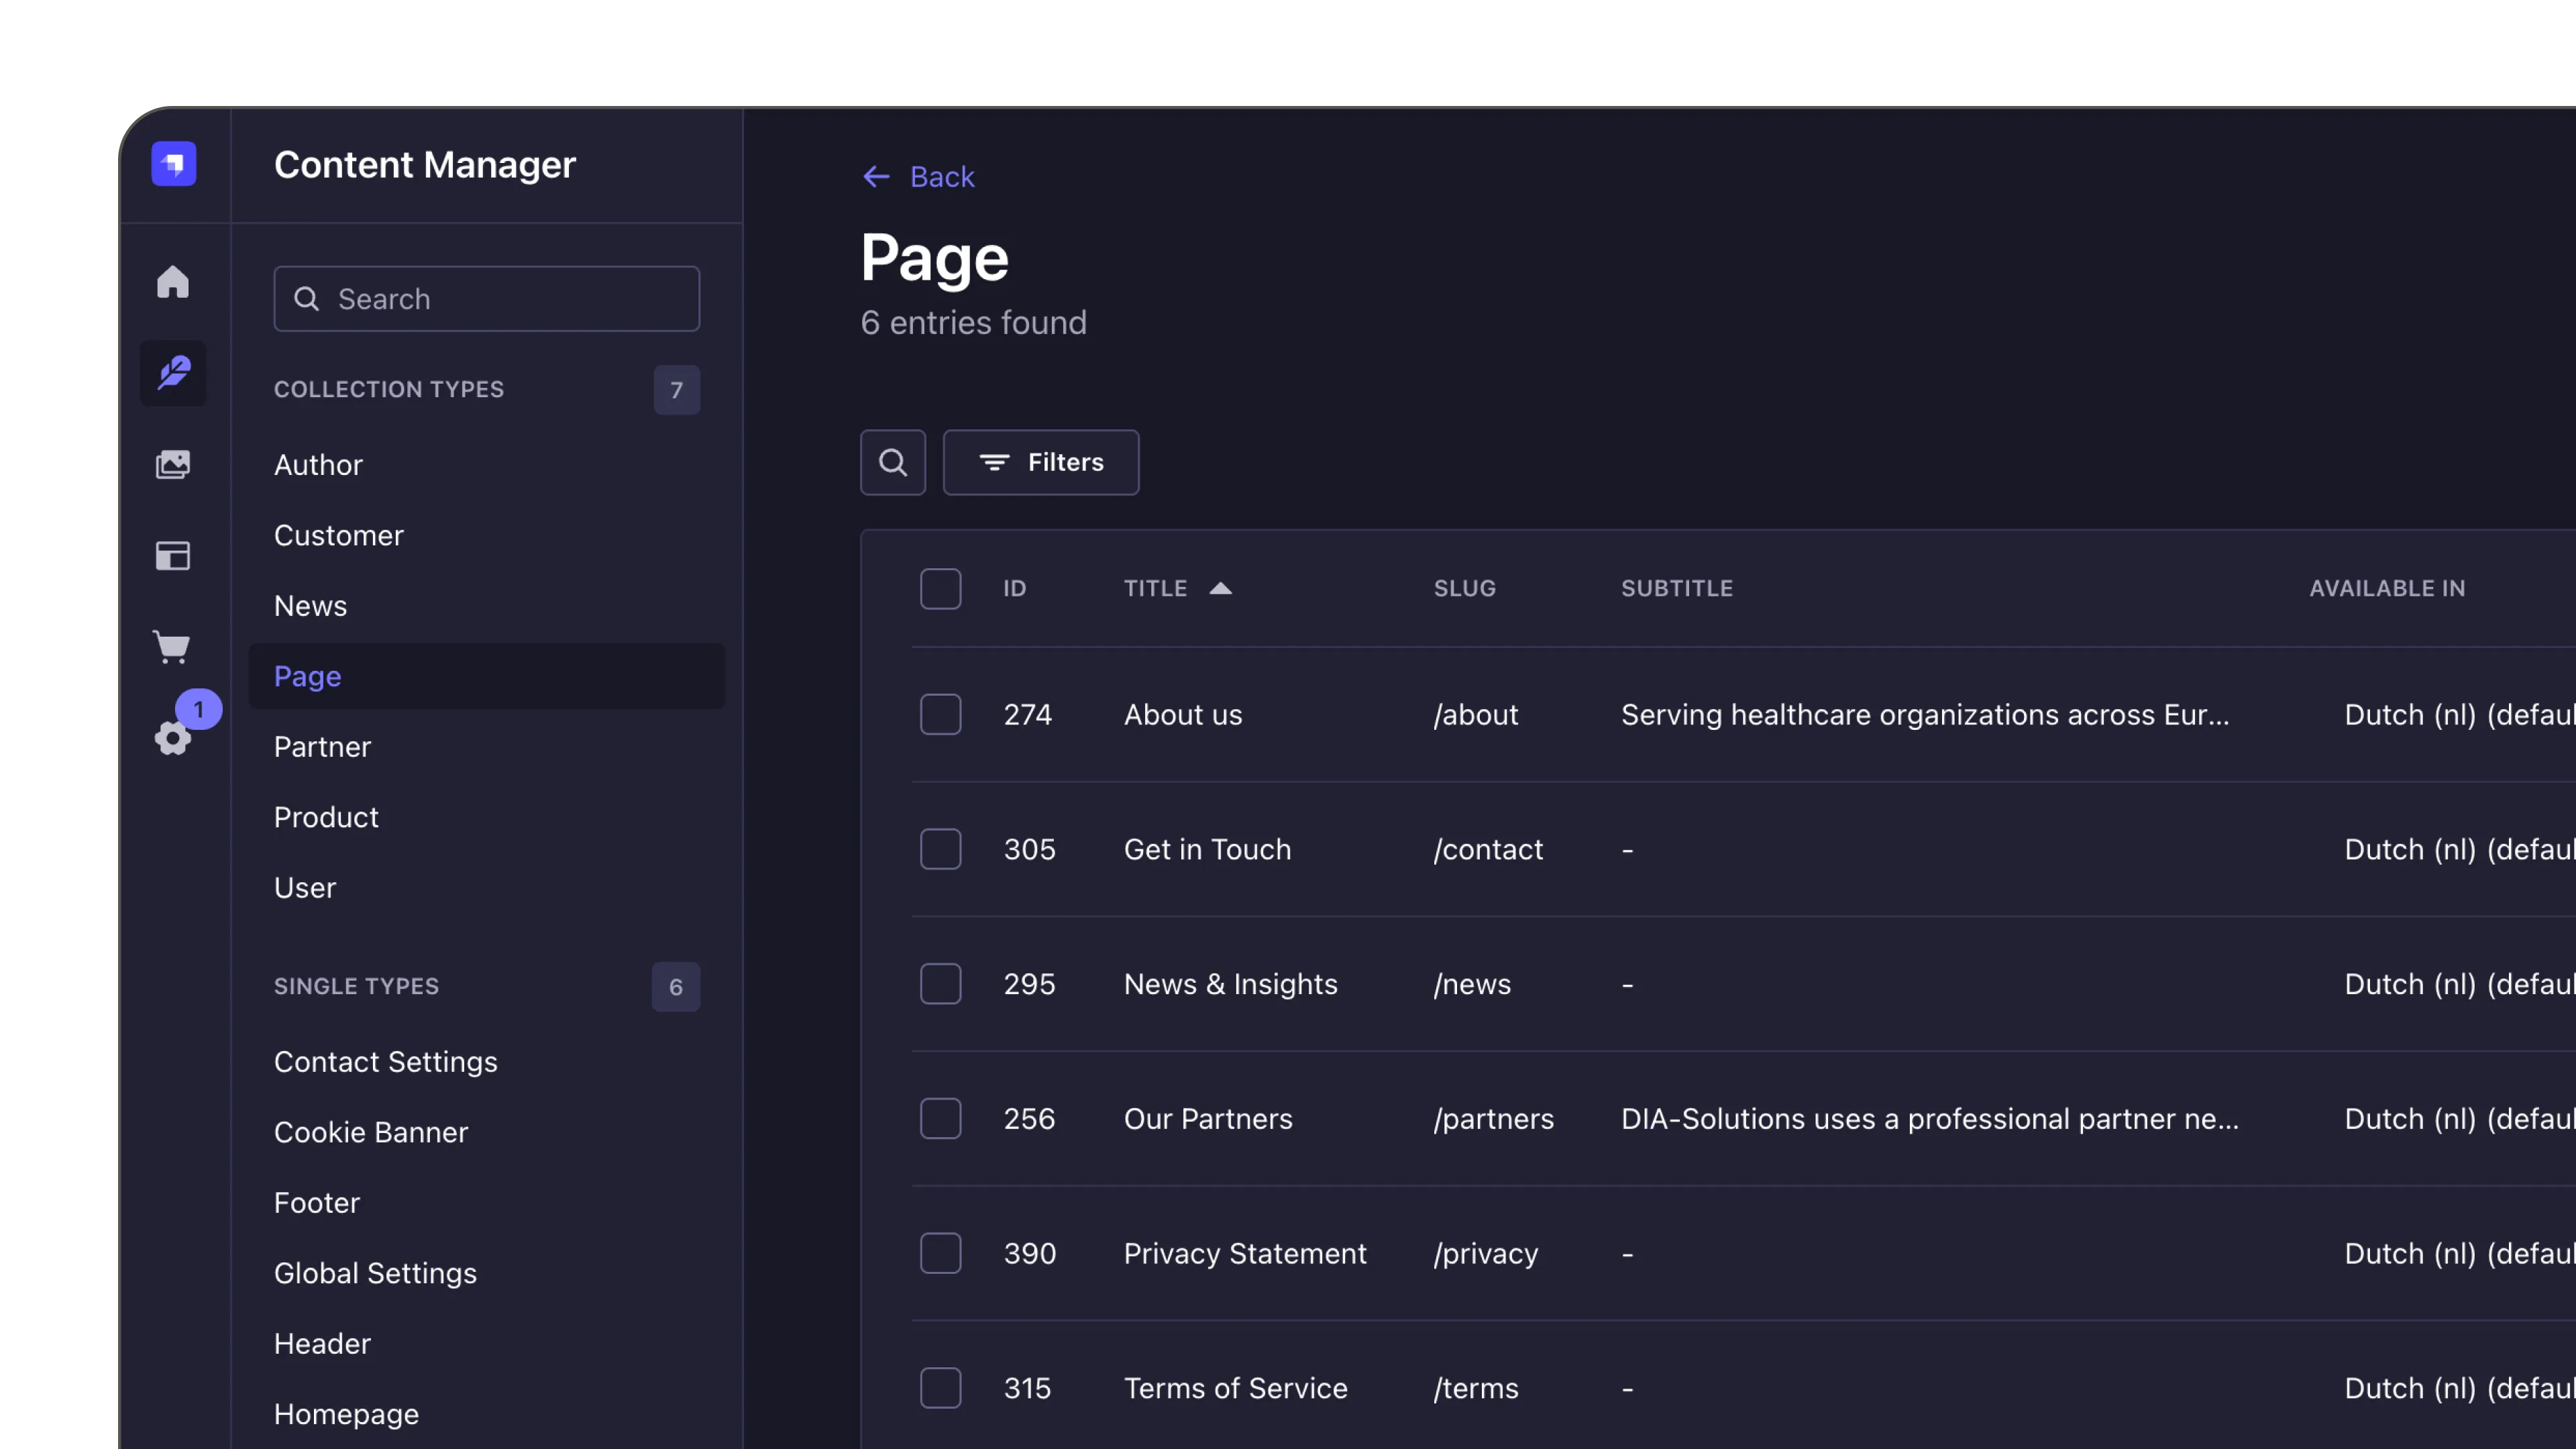Open Contact Settings single type
The image size is (2576, 1449).
pos(386,1062)
